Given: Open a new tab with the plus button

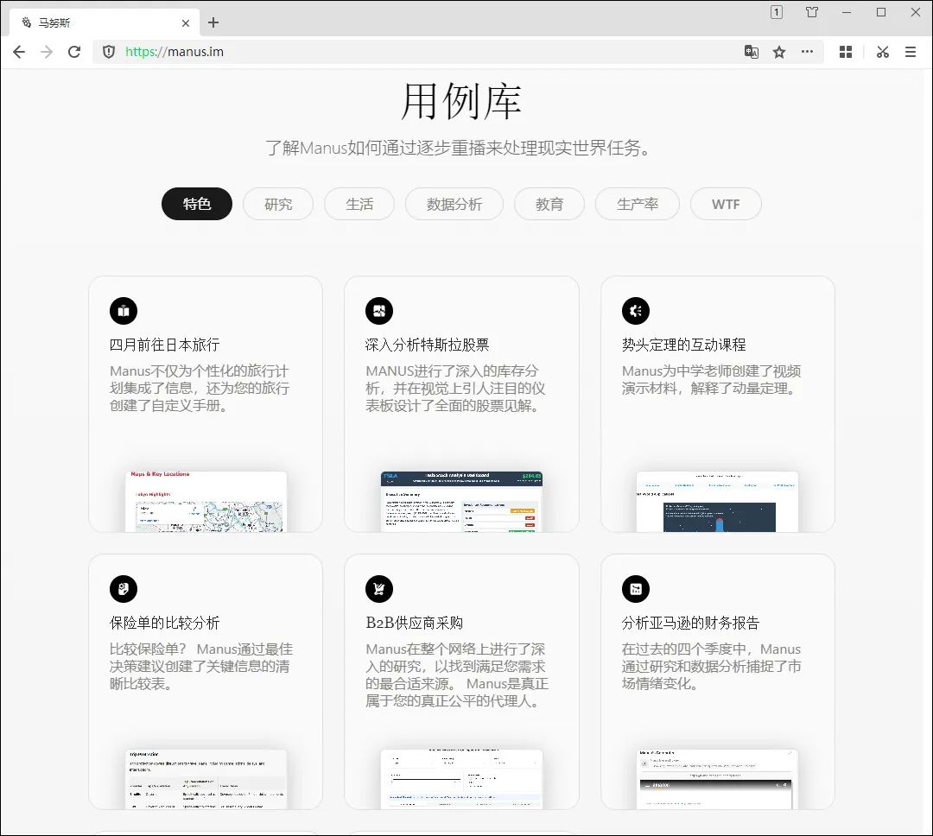Looking at the screenshot, I should 213,22.
